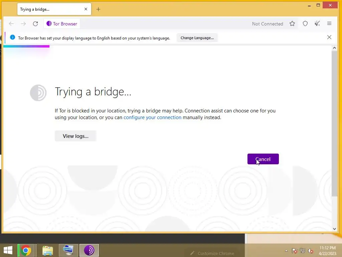Open the Windows Start menu

tap(8, 250)
